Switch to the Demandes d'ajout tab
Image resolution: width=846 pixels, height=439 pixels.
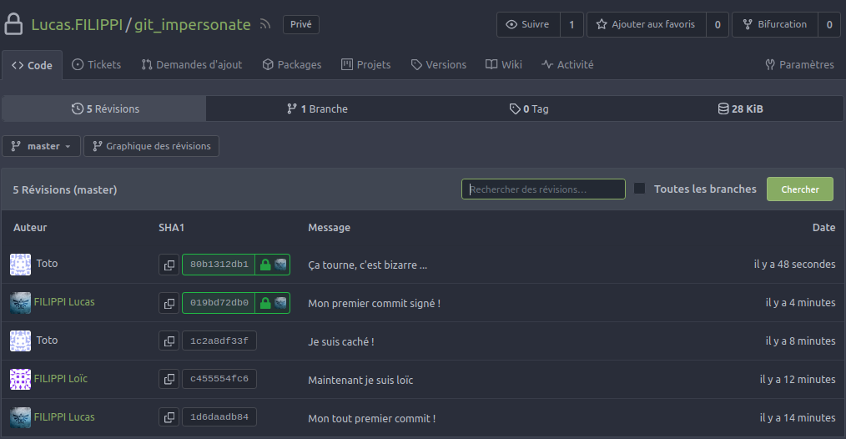point(191,64)
